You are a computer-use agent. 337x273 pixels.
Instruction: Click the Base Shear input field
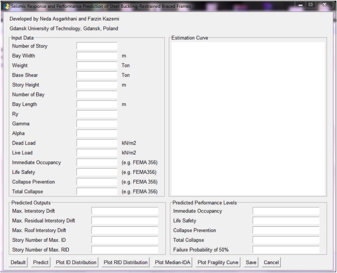97,75
